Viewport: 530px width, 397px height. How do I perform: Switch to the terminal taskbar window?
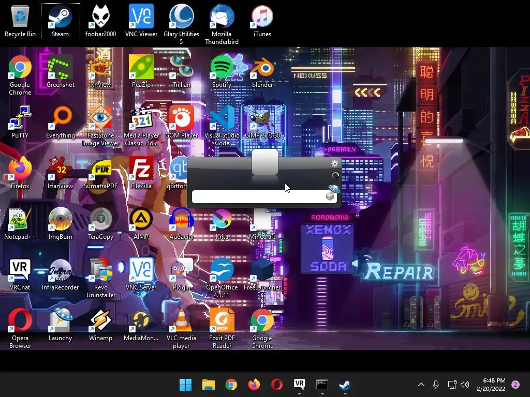(x=322, y=385)
